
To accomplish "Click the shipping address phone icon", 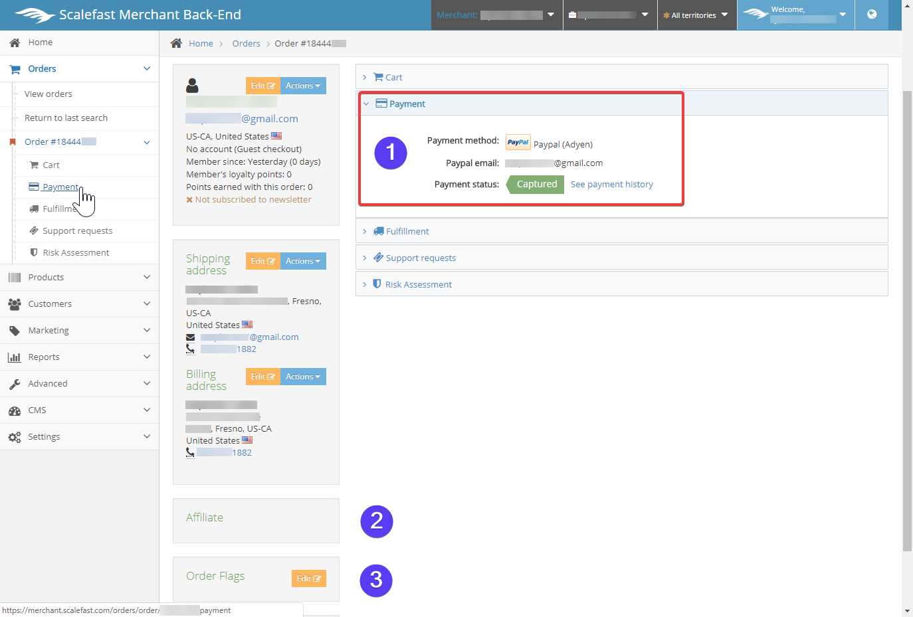I will point(191,349).
